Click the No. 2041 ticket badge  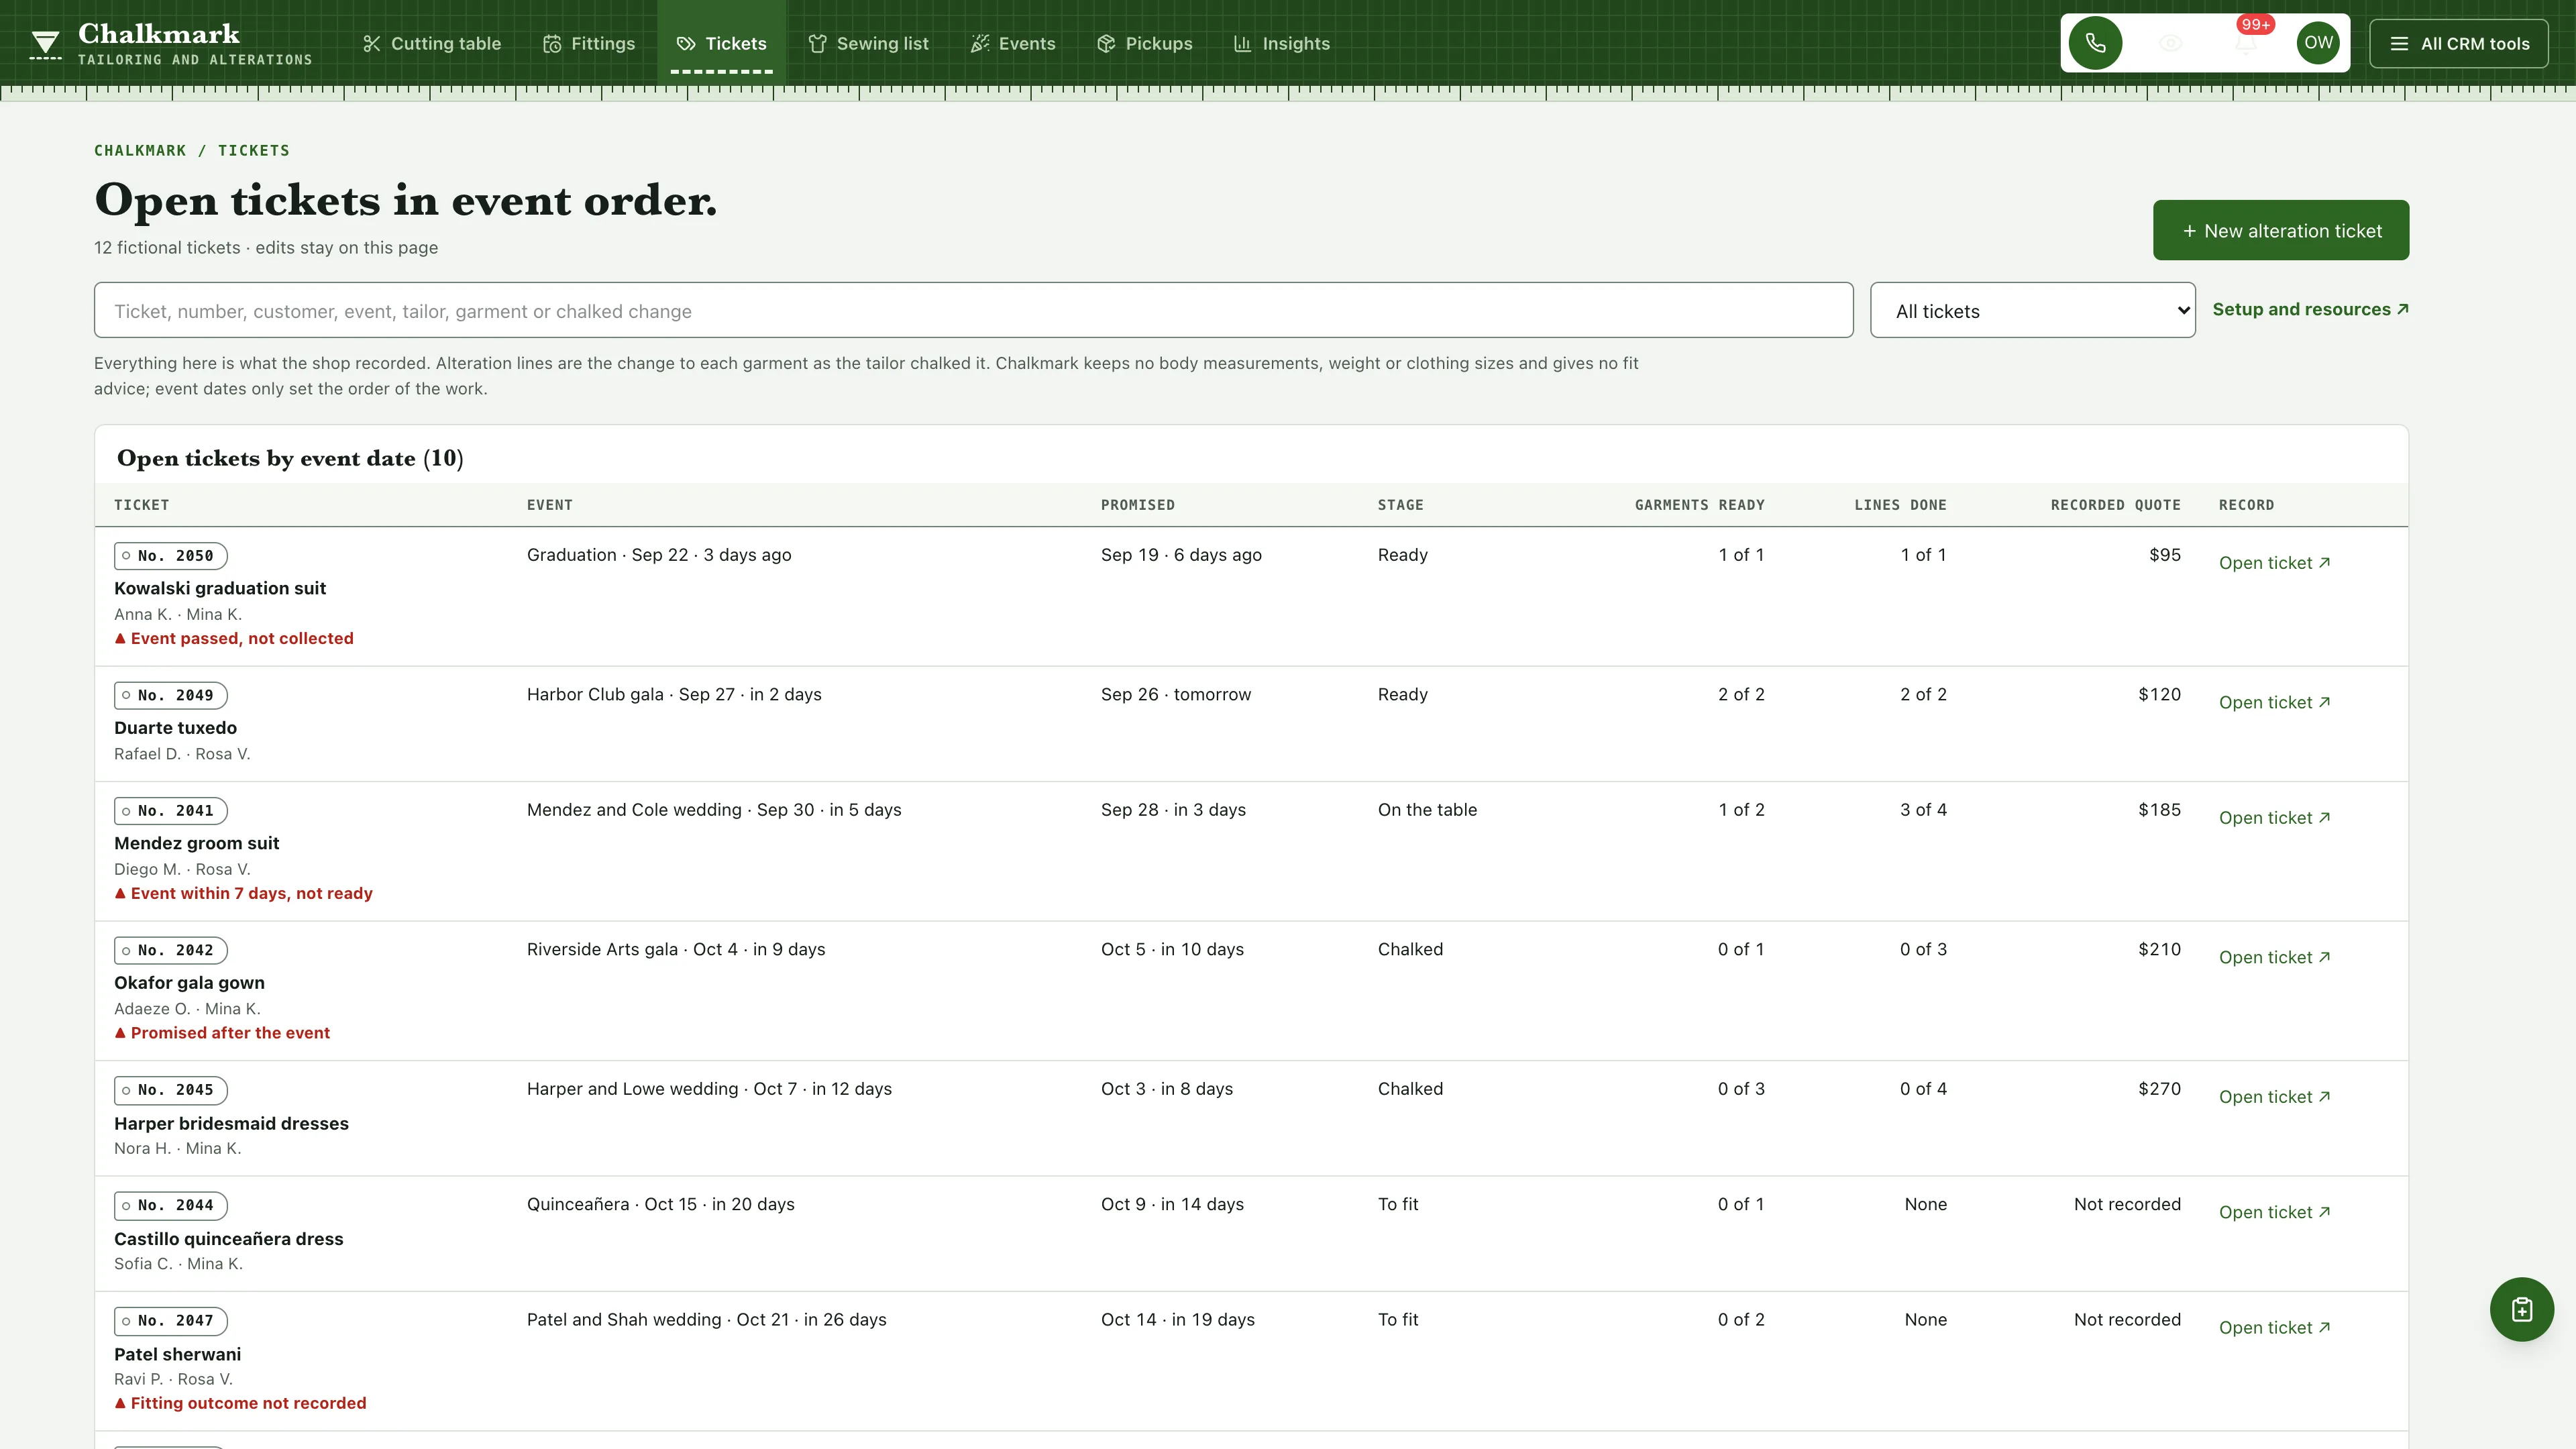(171, 810)
